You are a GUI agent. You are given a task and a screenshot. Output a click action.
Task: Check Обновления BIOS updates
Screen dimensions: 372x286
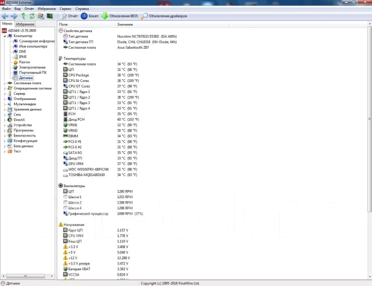click(120, 16)
